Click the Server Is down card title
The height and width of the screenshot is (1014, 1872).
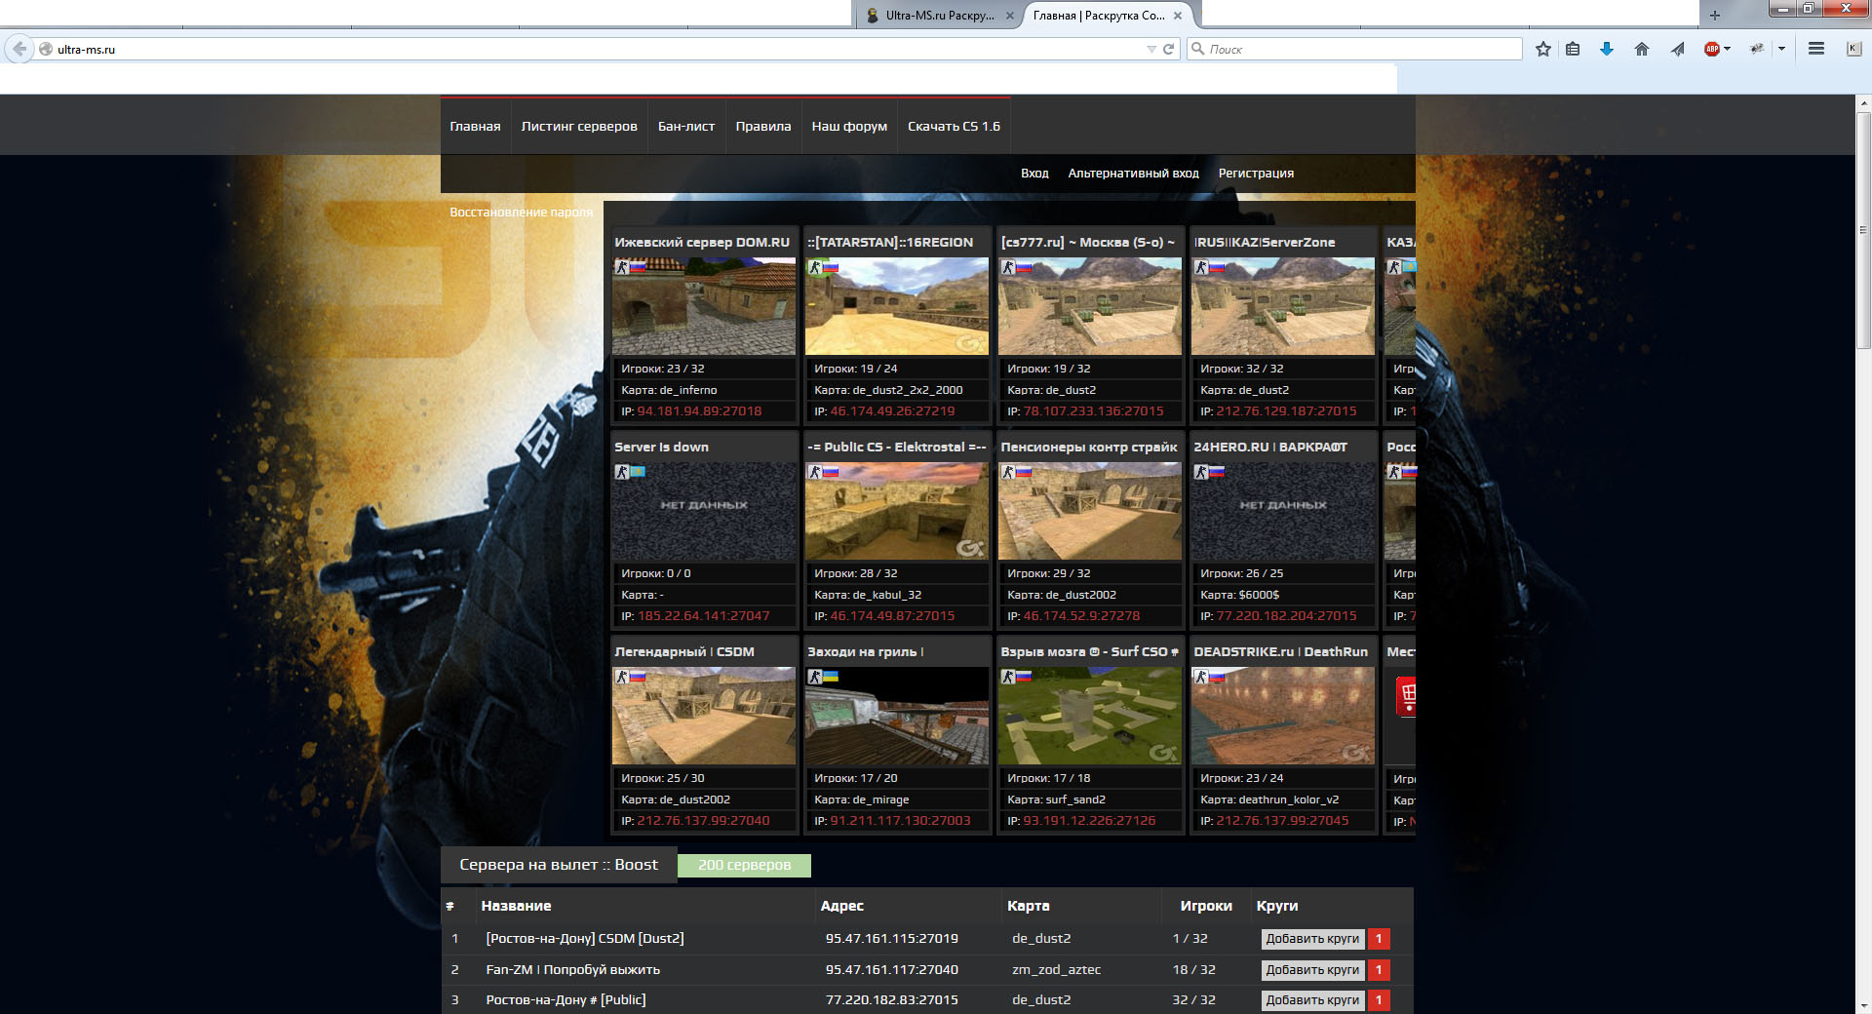coord(661,448)
